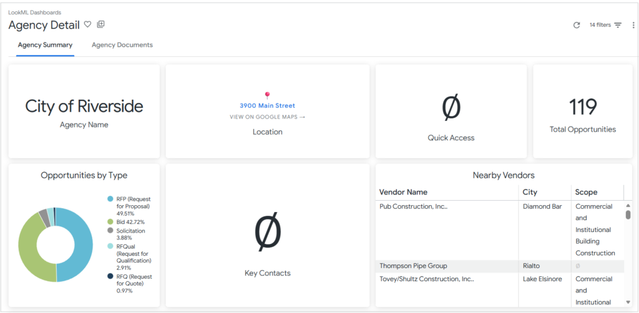
Task: Click the red map pin icon
Action: pos(268,95)
